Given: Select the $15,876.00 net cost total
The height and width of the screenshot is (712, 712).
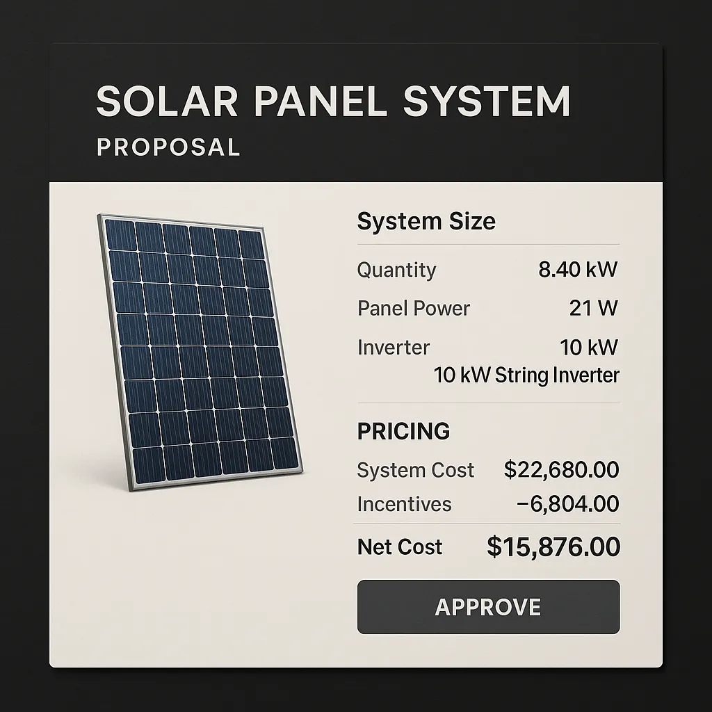Looking at the screenshot, I should pyautogui.click(x=553, y=547).
